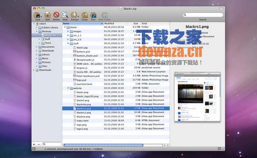The width and height of the screenshot is (257, 158).
Task: Click the red Delete toolbar icon
Action: click(x=56, y=15)
